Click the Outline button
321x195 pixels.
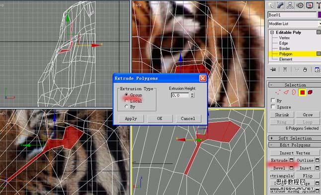[x=305, y=160]
